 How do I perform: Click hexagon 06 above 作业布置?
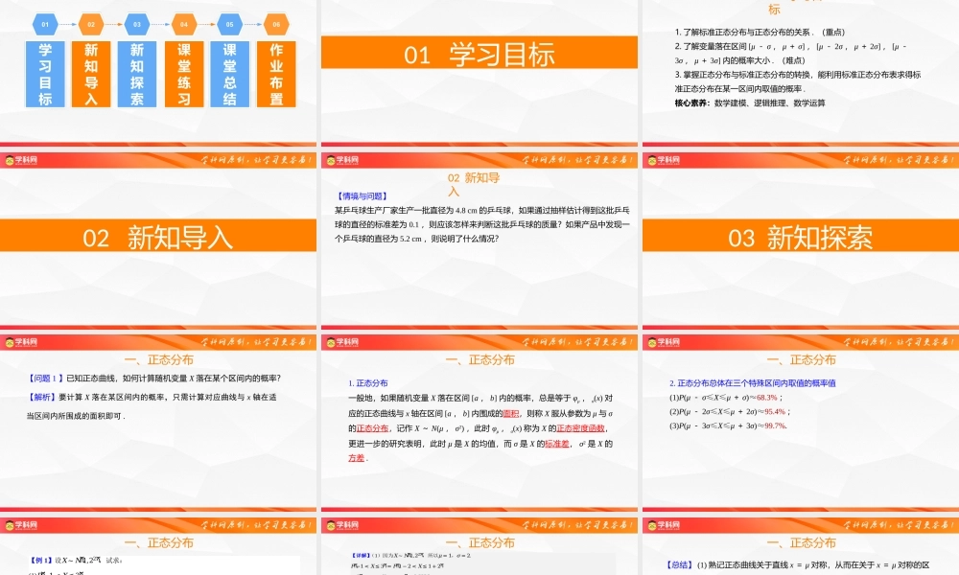(275, 23)
